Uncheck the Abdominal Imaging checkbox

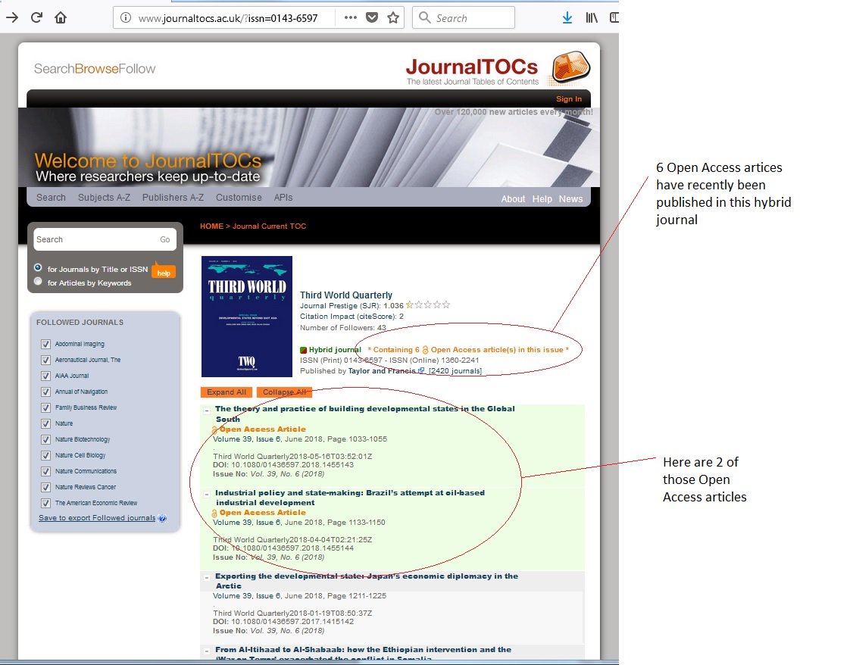tap(45, 344)
